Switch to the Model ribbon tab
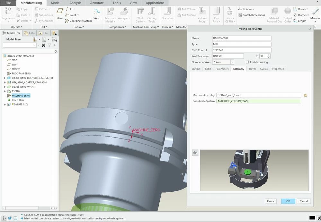The width and height of the screenshot is (321, 222). pyautogui.click(x=56, y=3)
